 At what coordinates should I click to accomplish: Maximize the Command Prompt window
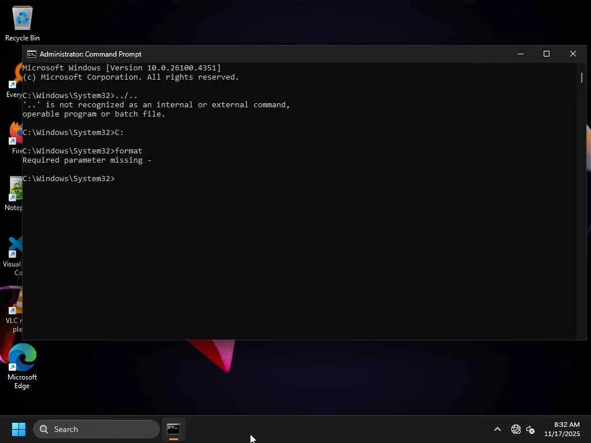[x=547, y=54]
